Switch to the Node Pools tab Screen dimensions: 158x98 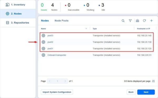(61, 21)
